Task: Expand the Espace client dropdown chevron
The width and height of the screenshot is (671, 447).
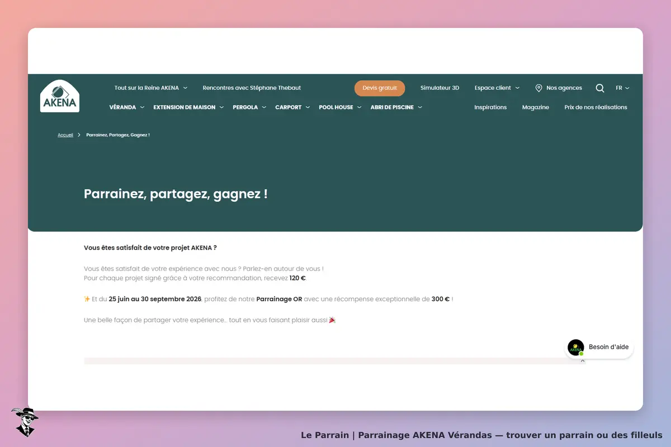Action: tap(517, 88)
